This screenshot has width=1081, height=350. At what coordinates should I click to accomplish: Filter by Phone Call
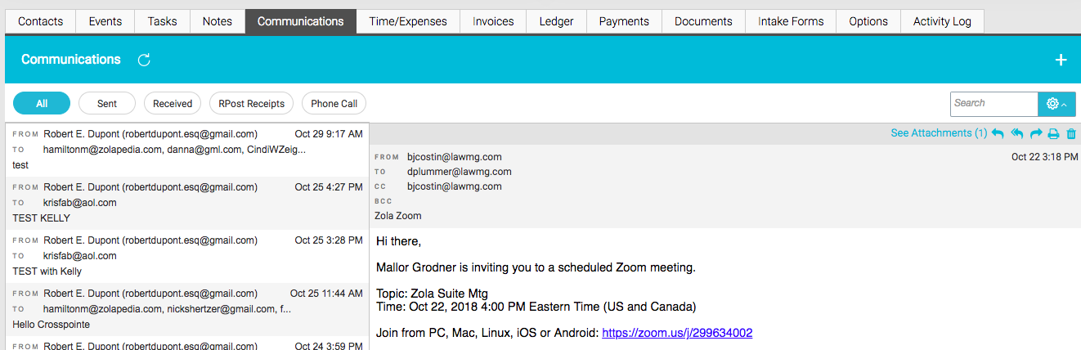(x=334, y=104)
